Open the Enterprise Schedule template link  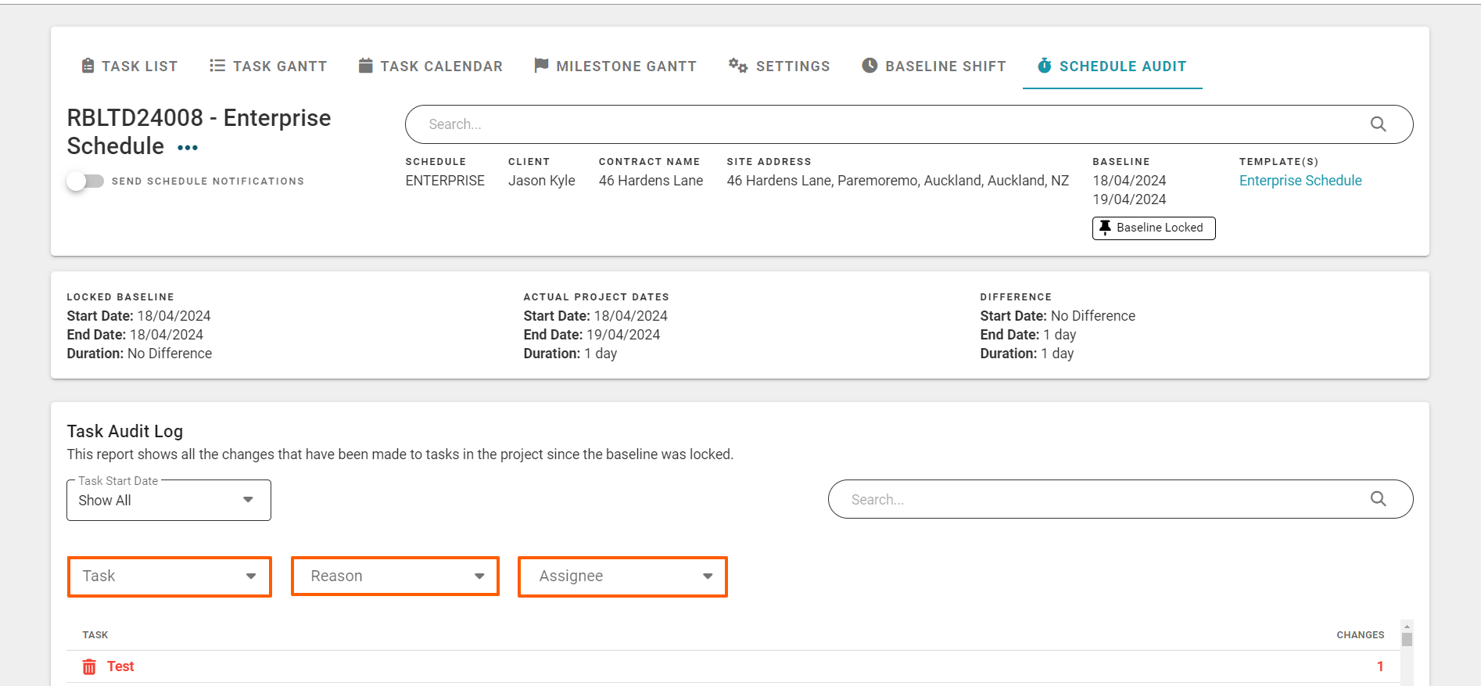click(x=1300, y=181)
